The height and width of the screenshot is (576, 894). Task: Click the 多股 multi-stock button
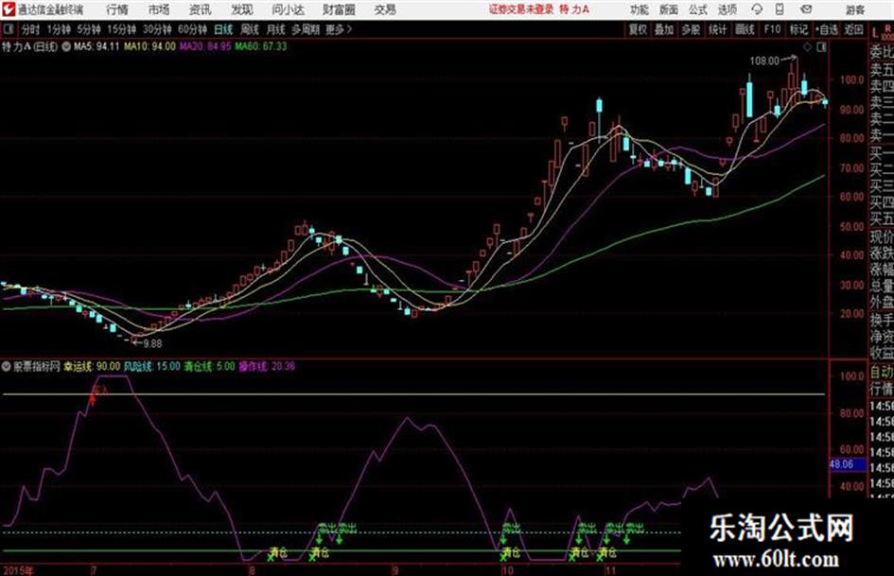[691, 29]
